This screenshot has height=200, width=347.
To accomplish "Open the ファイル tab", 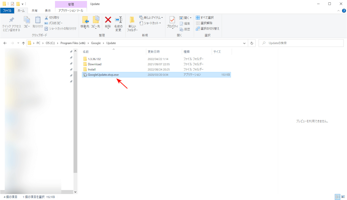I will point(7,11).
